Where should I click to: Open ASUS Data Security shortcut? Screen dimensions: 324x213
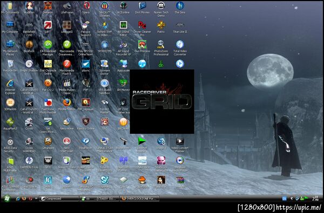coord(10,145)
